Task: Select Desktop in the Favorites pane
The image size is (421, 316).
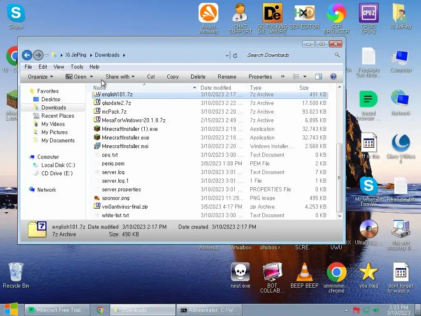Action: 51,99
